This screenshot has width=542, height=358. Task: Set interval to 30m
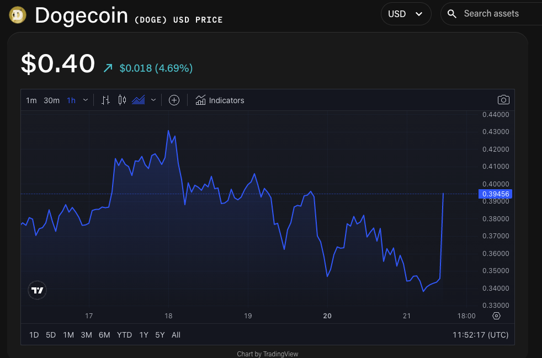51,100
